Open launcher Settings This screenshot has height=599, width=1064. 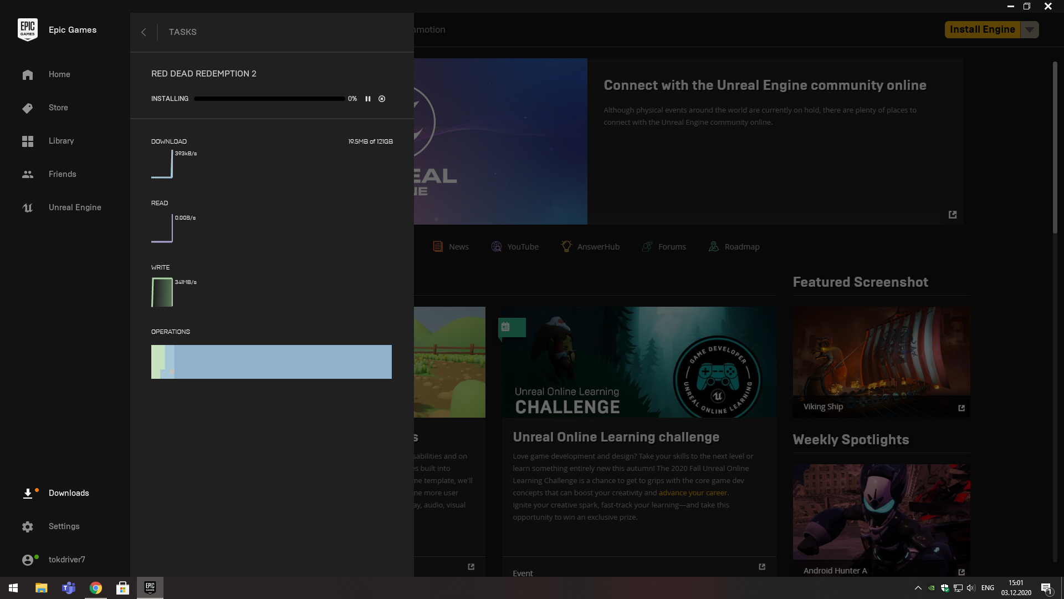(65, 526)
